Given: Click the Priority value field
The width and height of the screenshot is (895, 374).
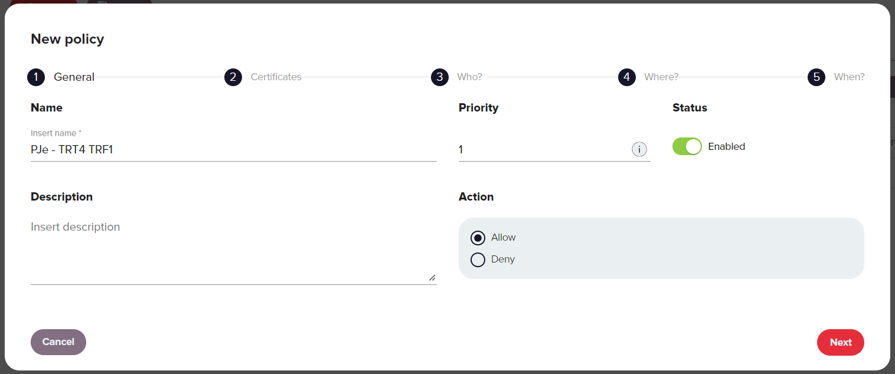Looking at the screenshot, I should [x=543, y=150].
